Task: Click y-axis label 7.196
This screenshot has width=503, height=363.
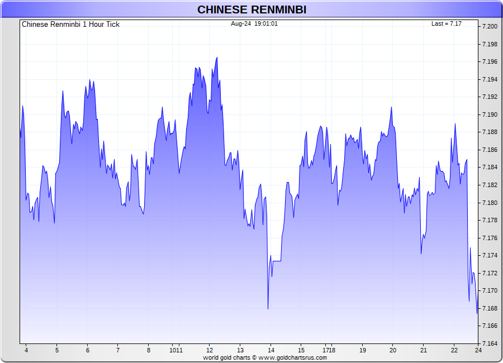Action: 490,61
